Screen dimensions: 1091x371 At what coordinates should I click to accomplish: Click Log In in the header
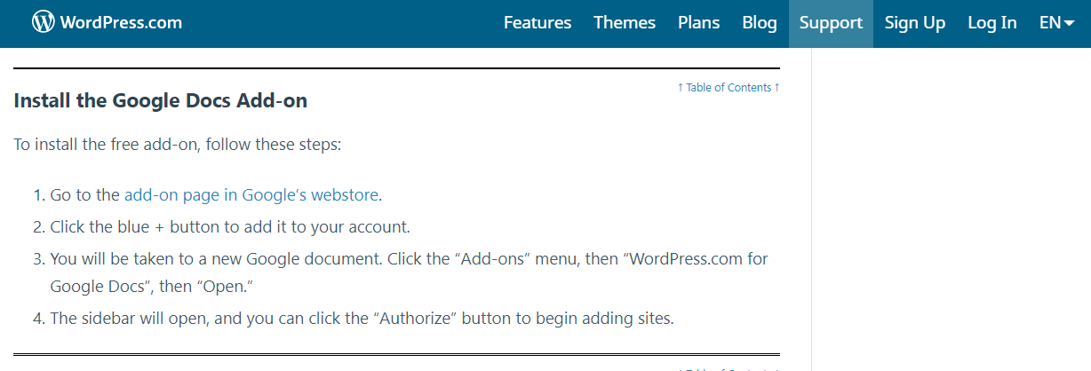(992, 23)
